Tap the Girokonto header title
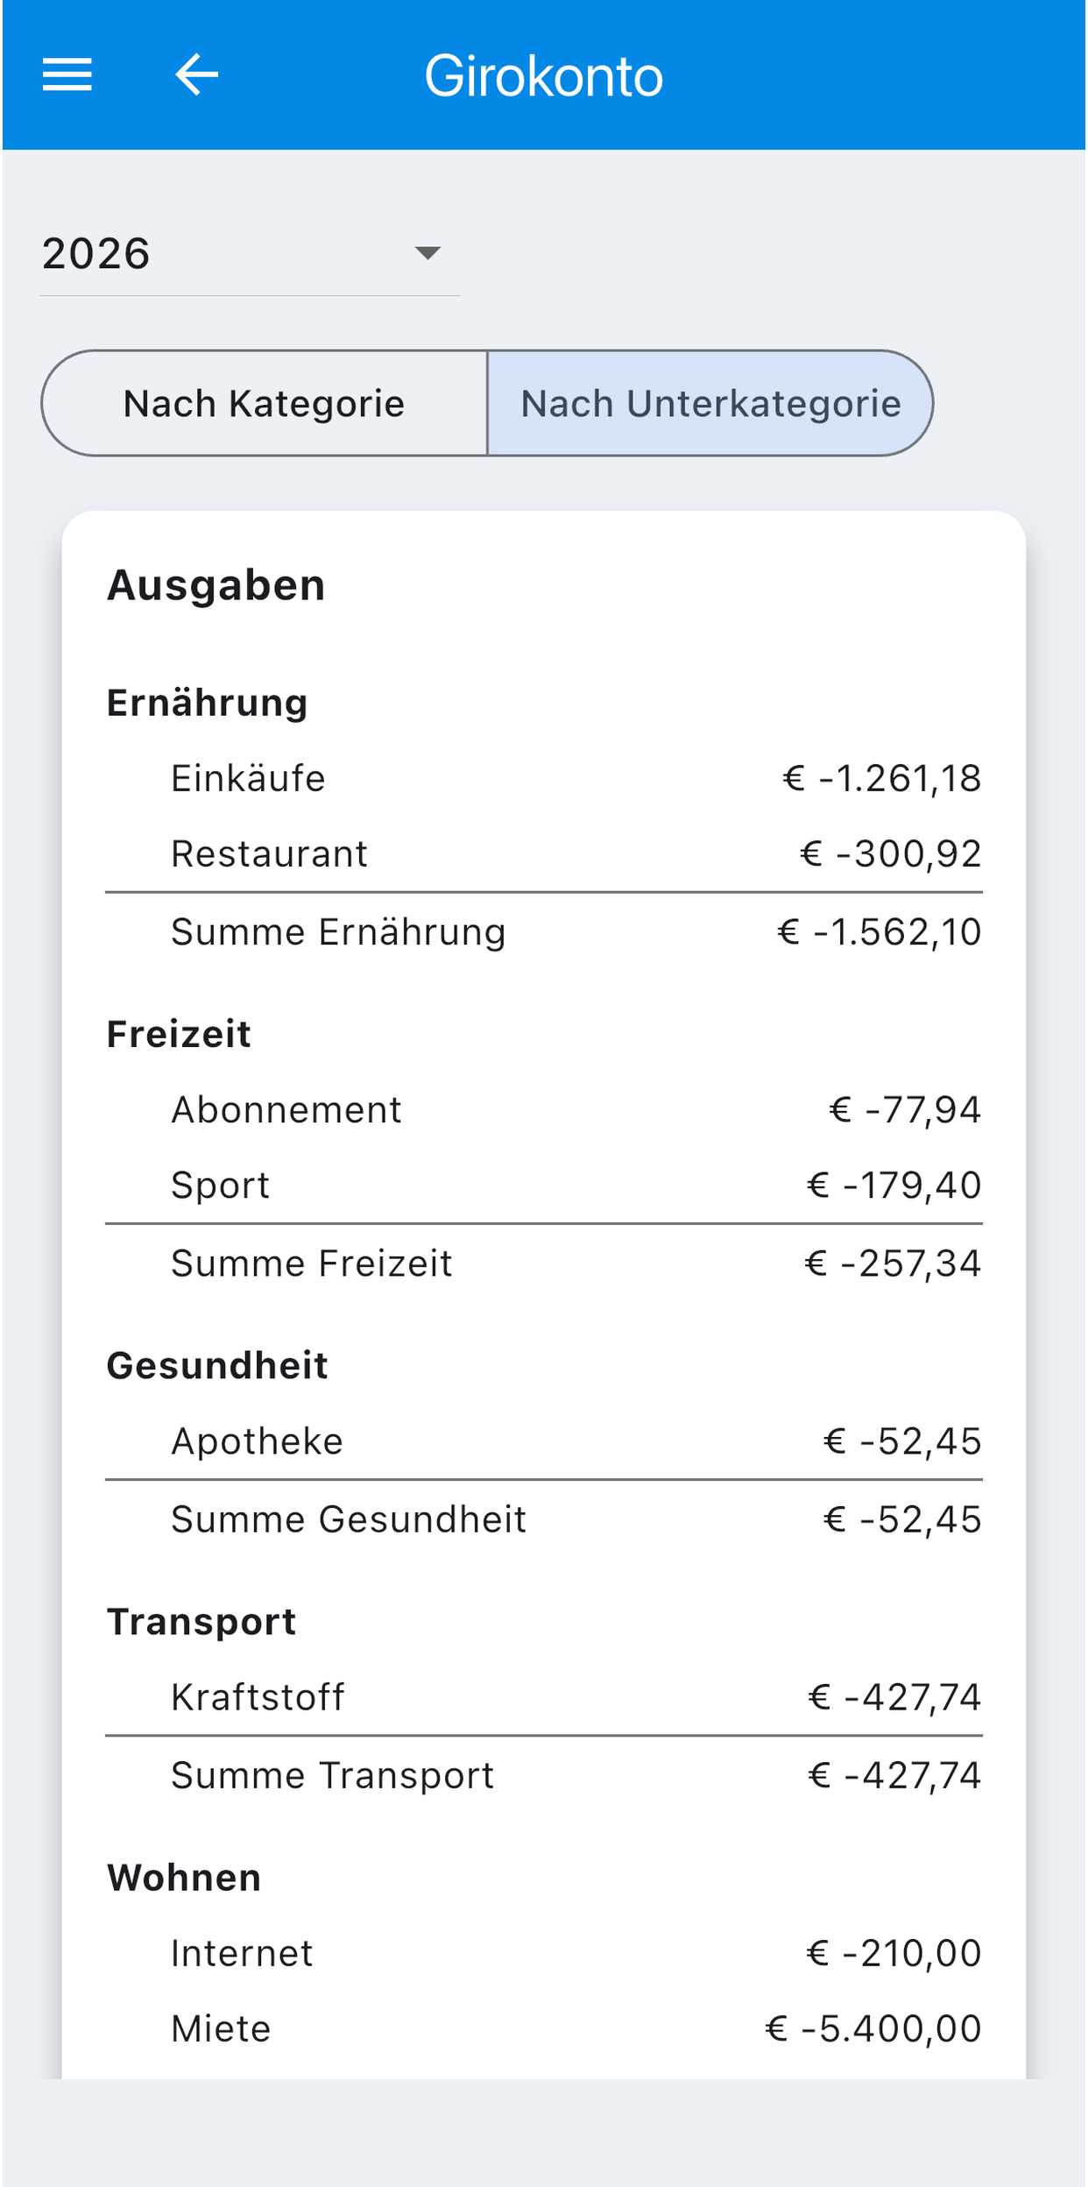 [x=544, y=75]
